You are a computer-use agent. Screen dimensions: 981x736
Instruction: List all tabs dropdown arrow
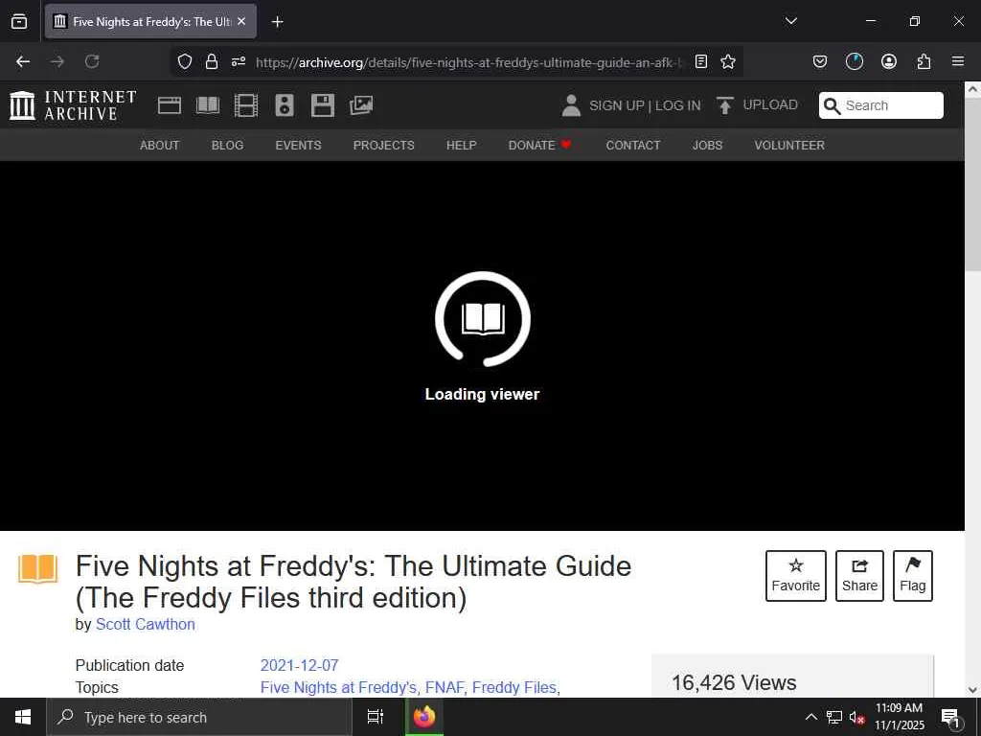[x=790, y=21]
